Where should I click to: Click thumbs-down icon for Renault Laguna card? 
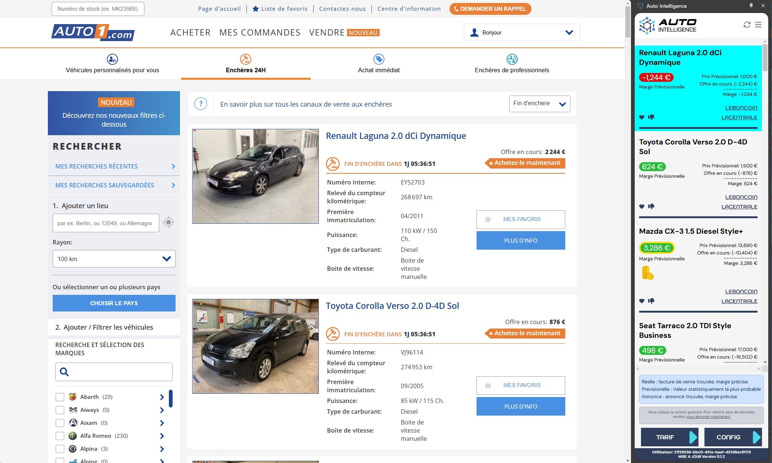click(651, 117)
